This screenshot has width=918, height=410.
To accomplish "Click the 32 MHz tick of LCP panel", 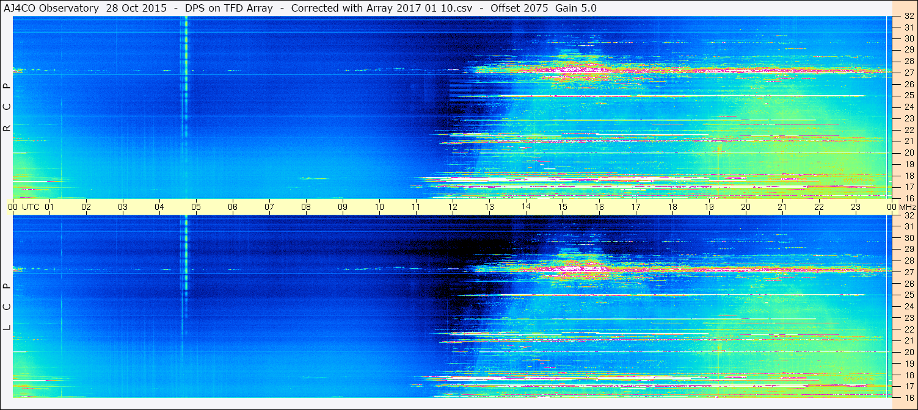I will click(908, 215).
